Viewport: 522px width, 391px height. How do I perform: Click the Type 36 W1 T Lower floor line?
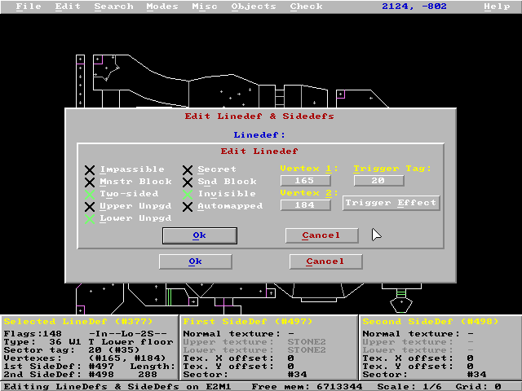(x=89, y=342)
